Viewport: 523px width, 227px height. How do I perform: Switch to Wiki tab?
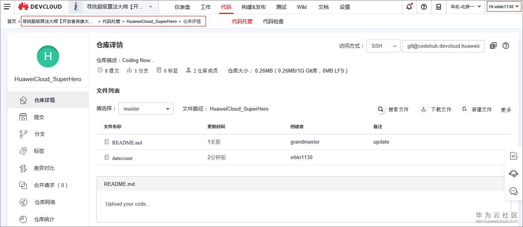point(302,7)
